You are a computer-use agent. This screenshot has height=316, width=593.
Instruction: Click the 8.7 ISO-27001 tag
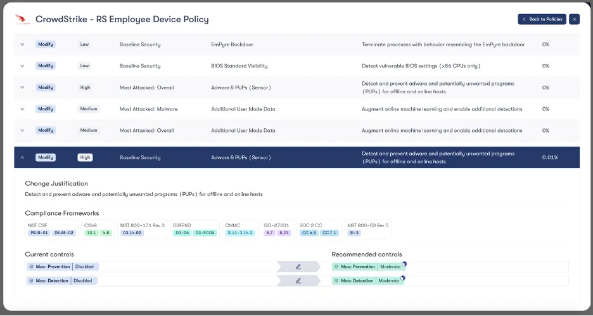(269, 233)
